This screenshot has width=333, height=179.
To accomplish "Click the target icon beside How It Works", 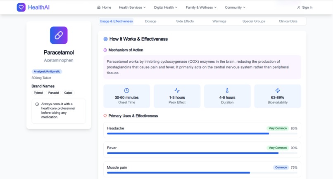I will 105,39.
